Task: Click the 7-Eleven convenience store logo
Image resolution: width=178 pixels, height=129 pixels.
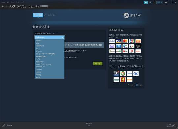Action: [123, 74]
